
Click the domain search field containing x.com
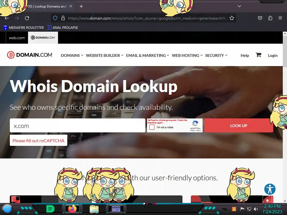(x=78, y=125)
